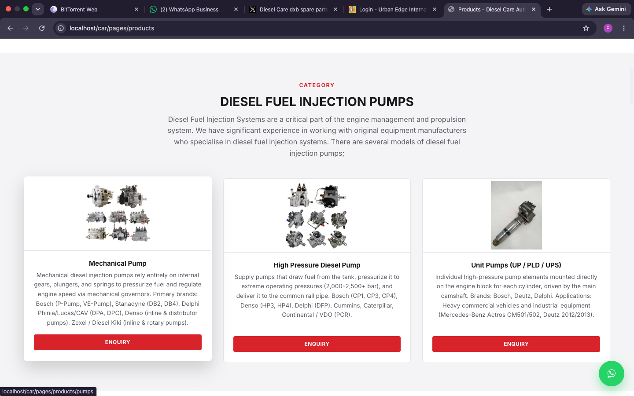The image size is (634, 396).
Task: Open the High Pressure Diesel Pump image
Action: coord(317,215)
